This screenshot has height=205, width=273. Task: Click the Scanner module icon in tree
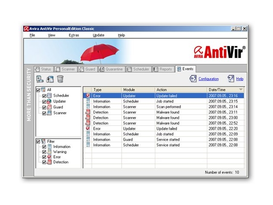pyautogui.click(x=49, y=113)
